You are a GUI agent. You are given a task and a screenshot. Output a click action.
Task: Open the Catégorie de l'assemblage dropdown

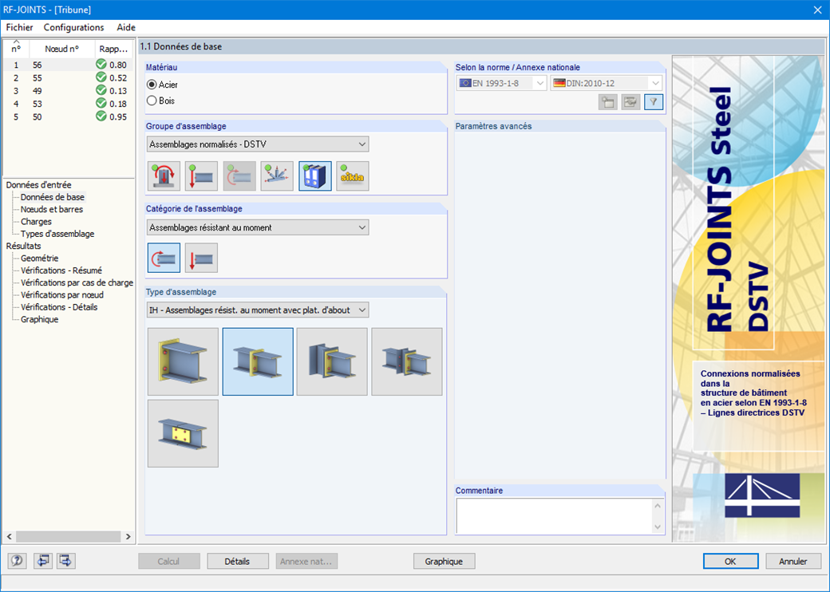[x=258, y=227]
